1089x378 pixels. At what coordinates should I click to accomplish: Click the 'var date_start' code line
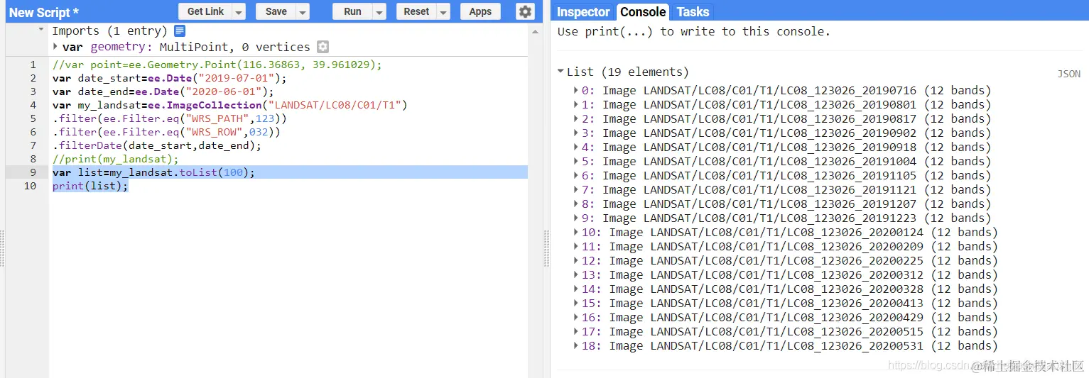click(x=169, y=78)
